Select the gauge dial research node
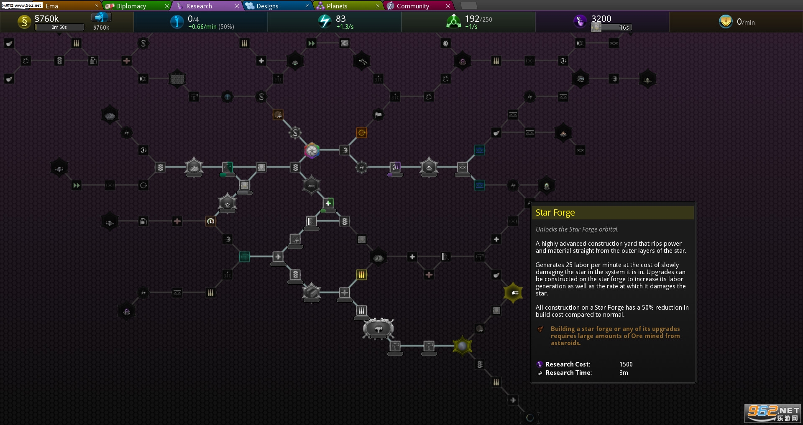Screen dimensions: 803x425 (210, 221)
